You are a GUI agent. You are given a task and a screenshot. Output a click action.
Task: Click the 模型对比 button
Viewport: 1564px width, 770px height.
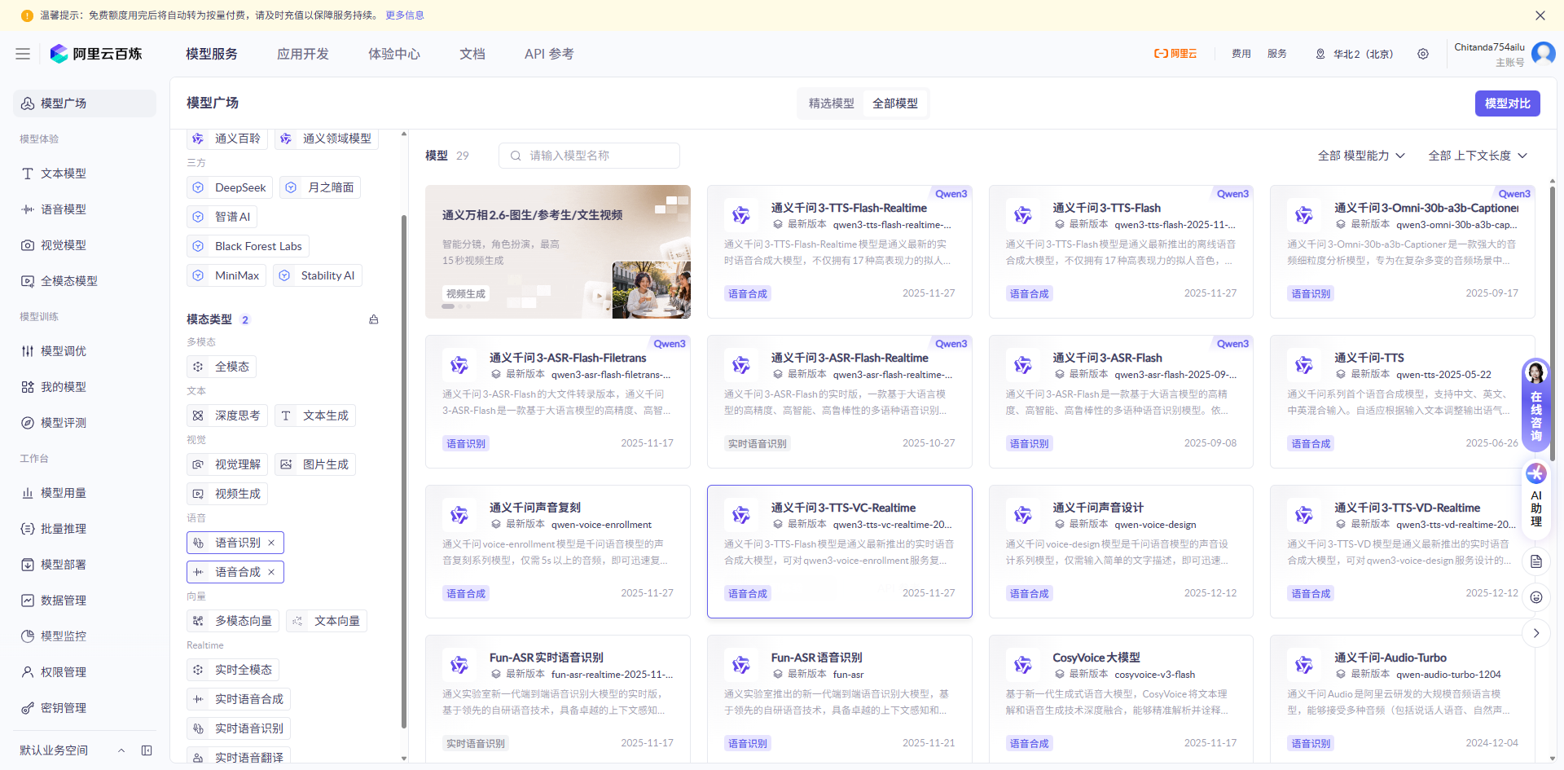1507,103
